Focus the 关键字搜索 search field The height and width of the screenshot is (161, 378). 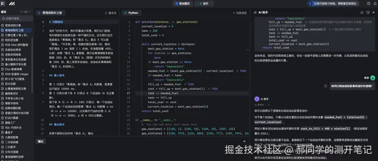click(17, 18)
